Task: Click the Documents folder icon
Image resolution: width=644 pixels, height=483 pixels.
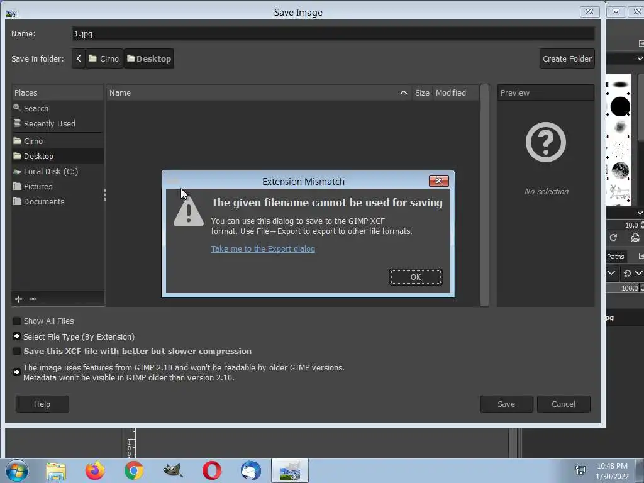Action: (17, 201)
